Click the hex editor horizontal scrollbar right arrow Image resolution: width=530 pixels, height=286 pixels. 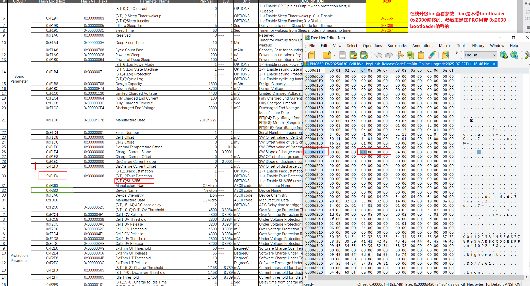(x=526, y=277)
